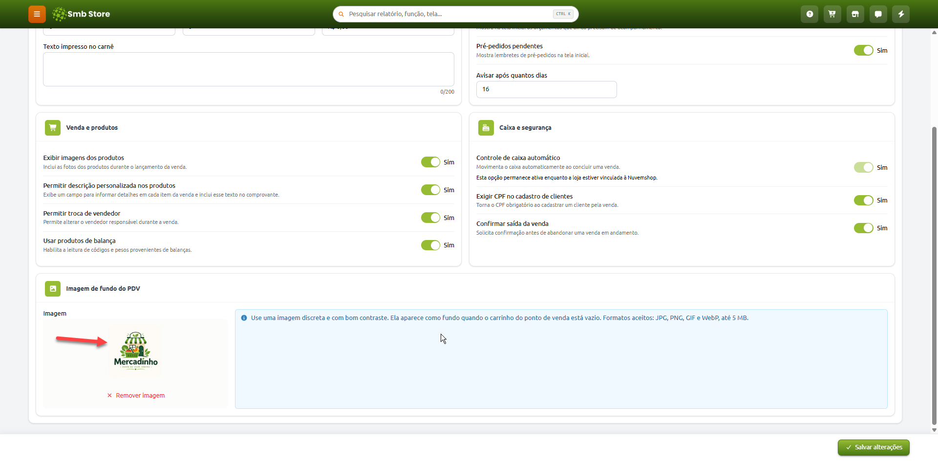Open the shopping cart icon in header
Viewport: 938px width, 461px height.
click(x=832, y=14)
